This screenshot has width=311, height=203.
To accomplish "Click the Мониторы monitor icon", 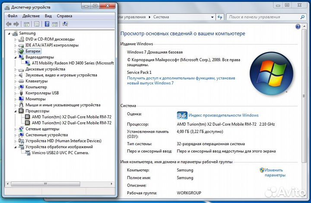I will pyautogui.click(x=21, y=99).
